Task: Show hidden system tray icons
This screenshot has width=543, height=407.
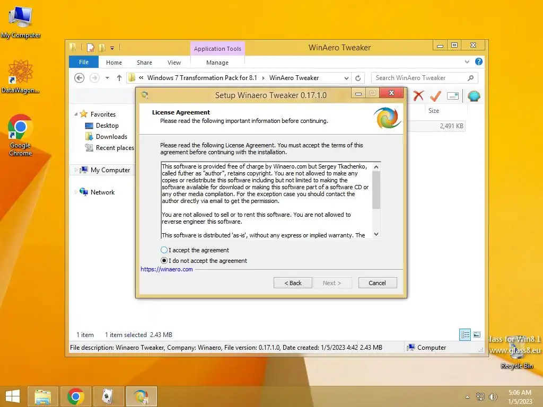Action: (x=468, y=397)
